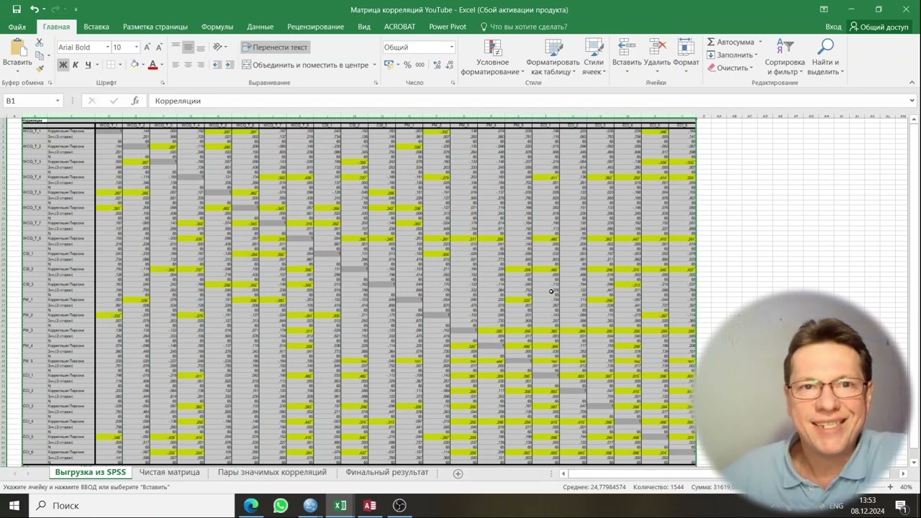Open Find and Select (Найти и выделить)
This screenshot has height=518, width=921.
click(825, 58)
